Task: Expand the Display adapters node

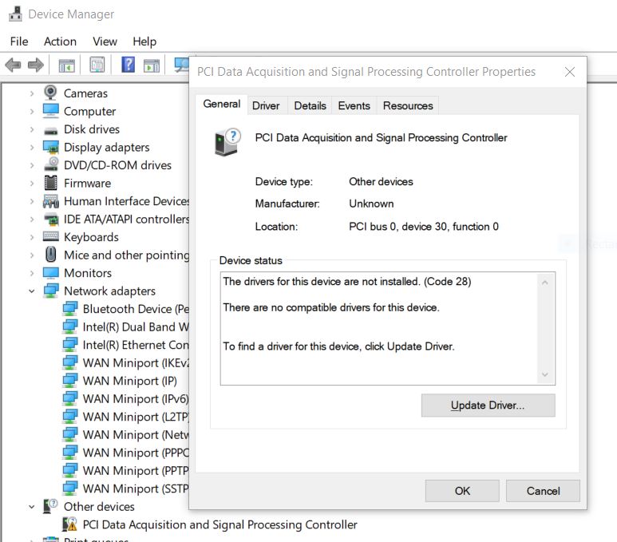Action: tap(32, 148)
